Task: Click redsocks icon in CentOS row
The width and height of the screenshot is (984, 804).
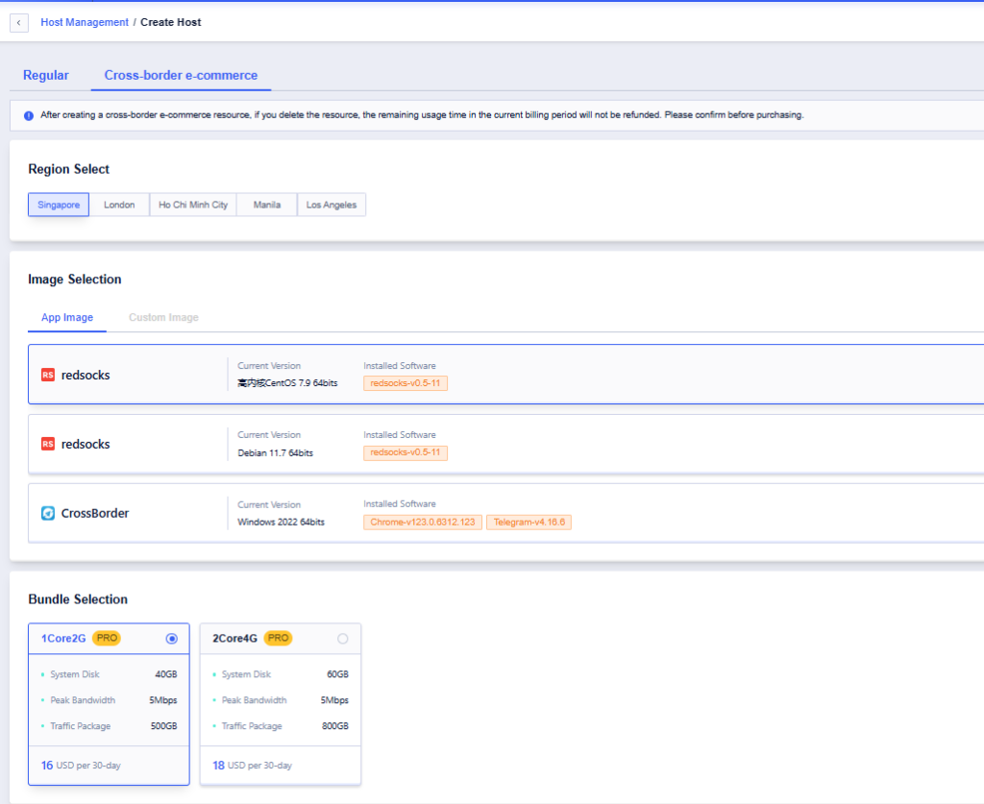Action: 48,375
